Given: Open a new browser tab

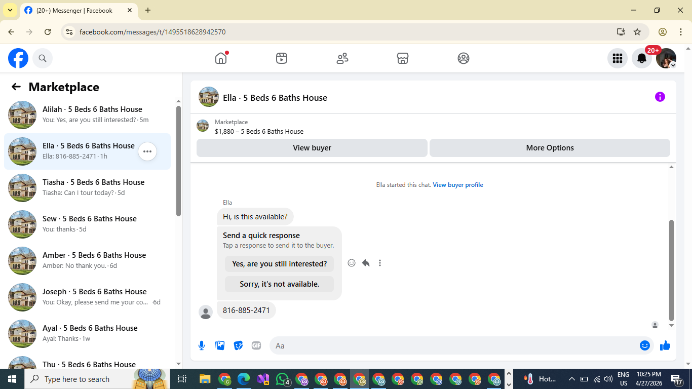Looking at the screenshot, I should (x=148, y=10).
